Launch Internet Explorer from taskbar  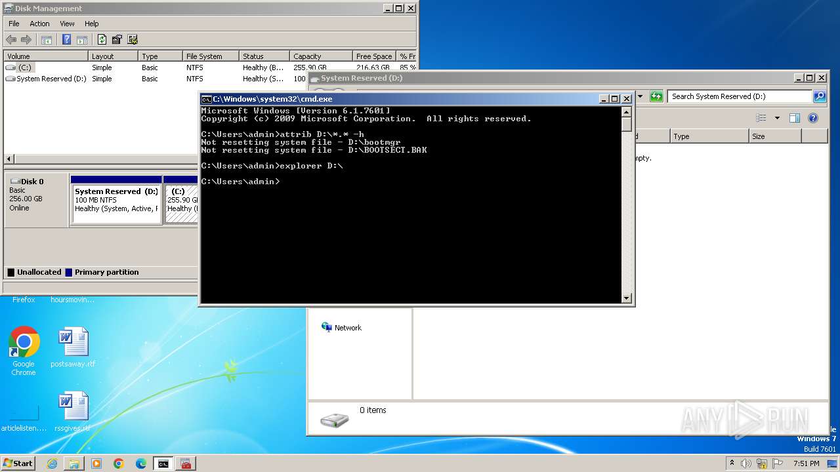click(52, 463)
